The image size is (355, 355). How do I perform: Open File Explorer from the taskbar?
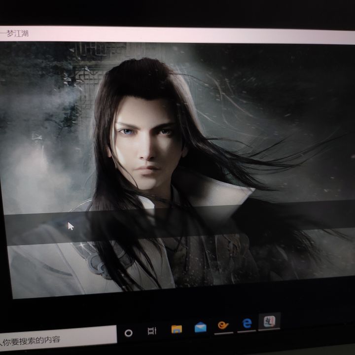[177, 329]
